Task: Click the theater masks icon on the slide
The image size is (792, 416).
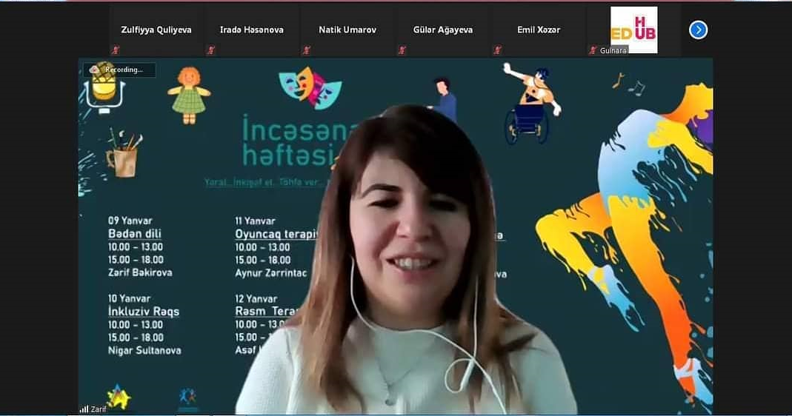Action: tap(310, 87)
